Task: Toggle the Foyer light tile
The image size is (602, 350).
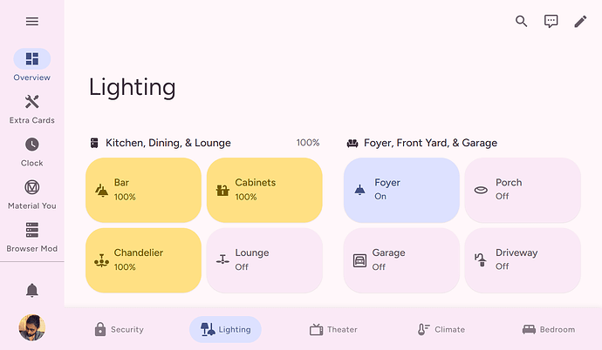Action: [401, 190]
